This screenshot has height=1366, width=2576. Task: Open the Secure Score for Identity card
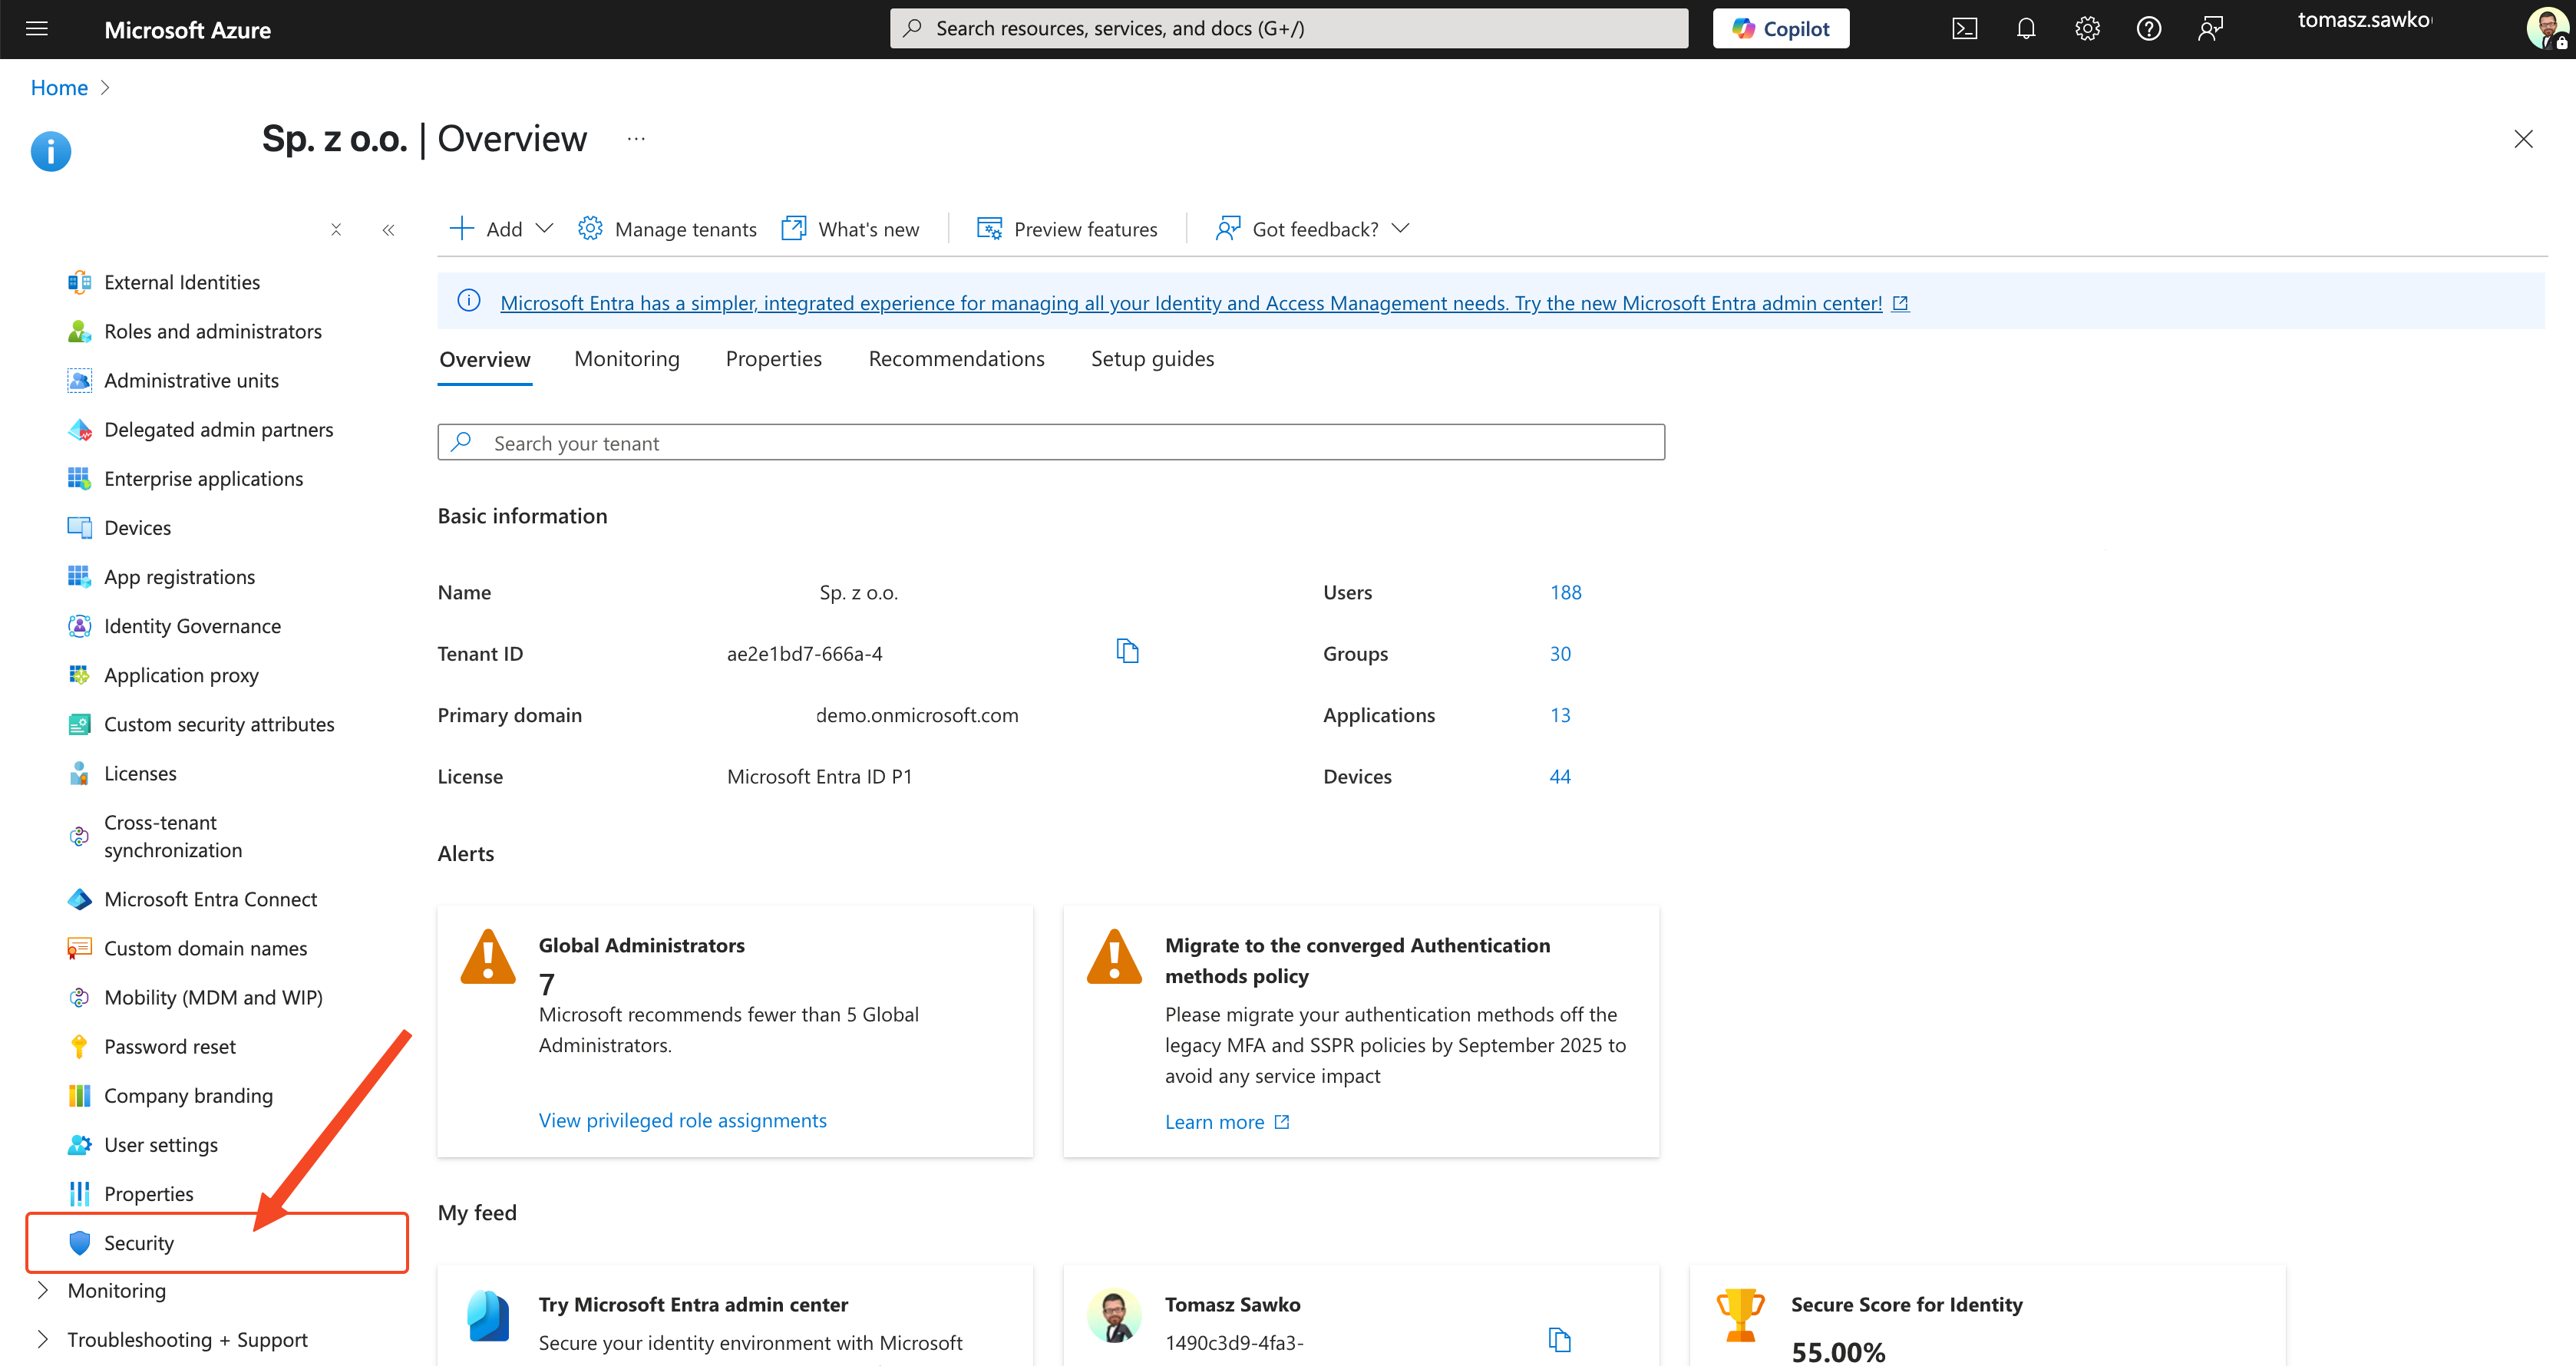pyautogui.click(x=1987, y=1316)
